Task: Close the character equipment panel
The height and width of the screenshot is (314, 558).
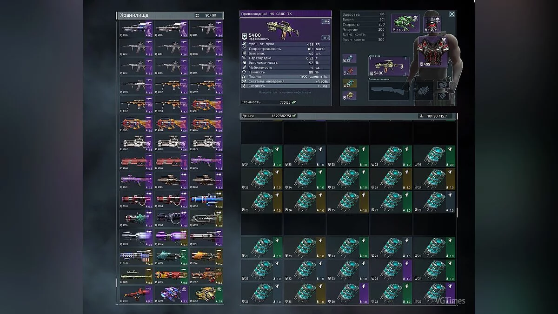Action: (452, 14)
